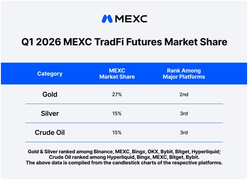This screenshot has height=180, width=248.
Task: Click the Category column header
Action: (50, 74)
